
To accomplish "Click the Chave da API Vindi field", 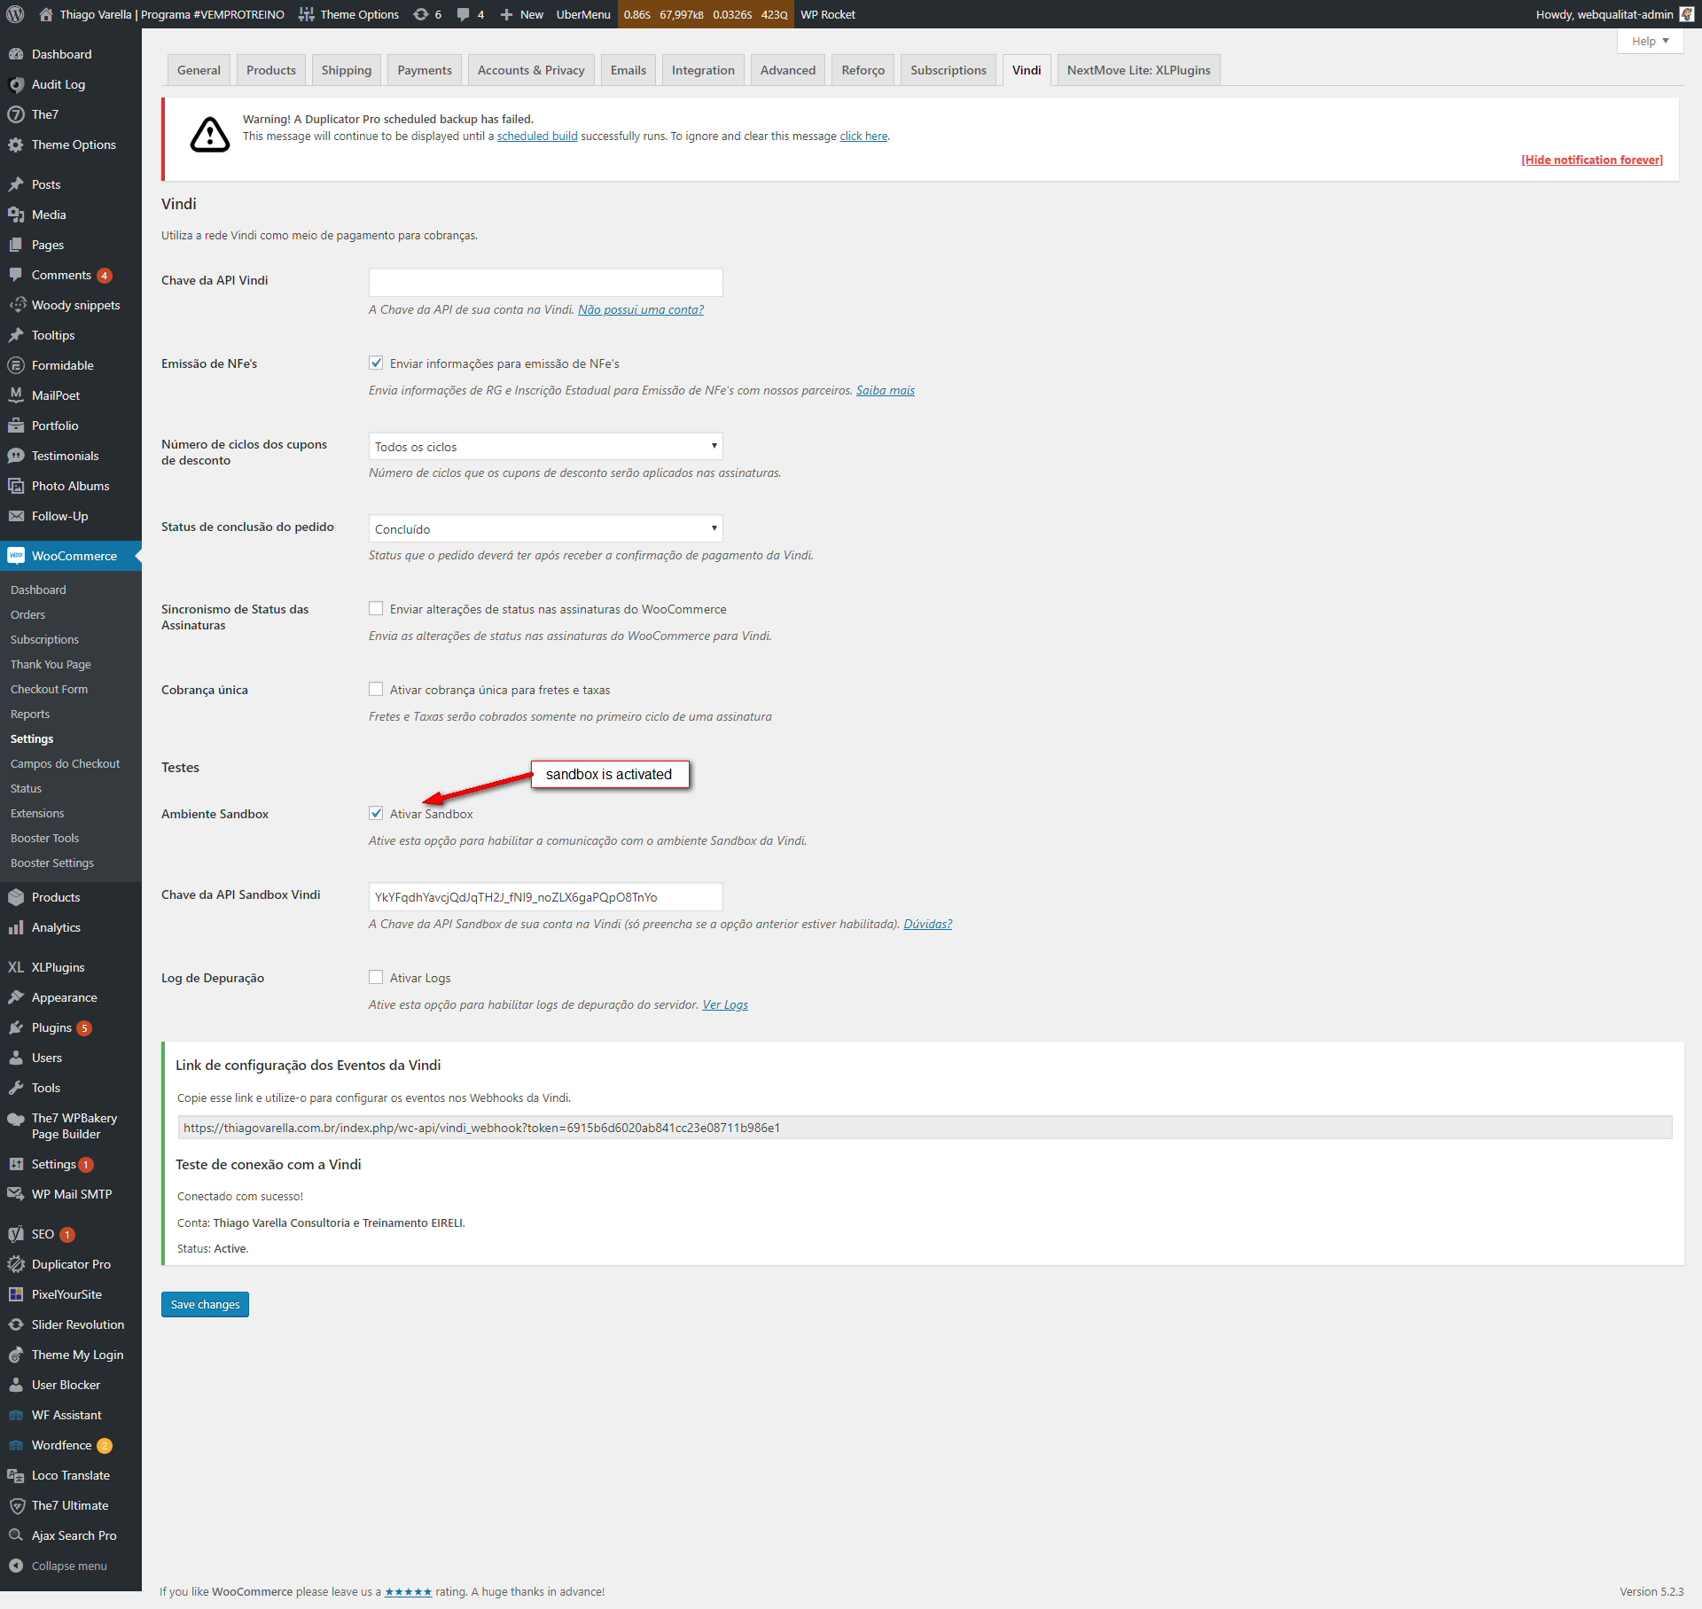I will (x=545, y=282).
